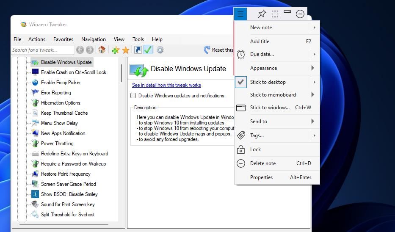This screenshot has width=395, height=232.
Task: Expand the New note submenu arrow
Action: pyautogui.click(x=315, y=28)
